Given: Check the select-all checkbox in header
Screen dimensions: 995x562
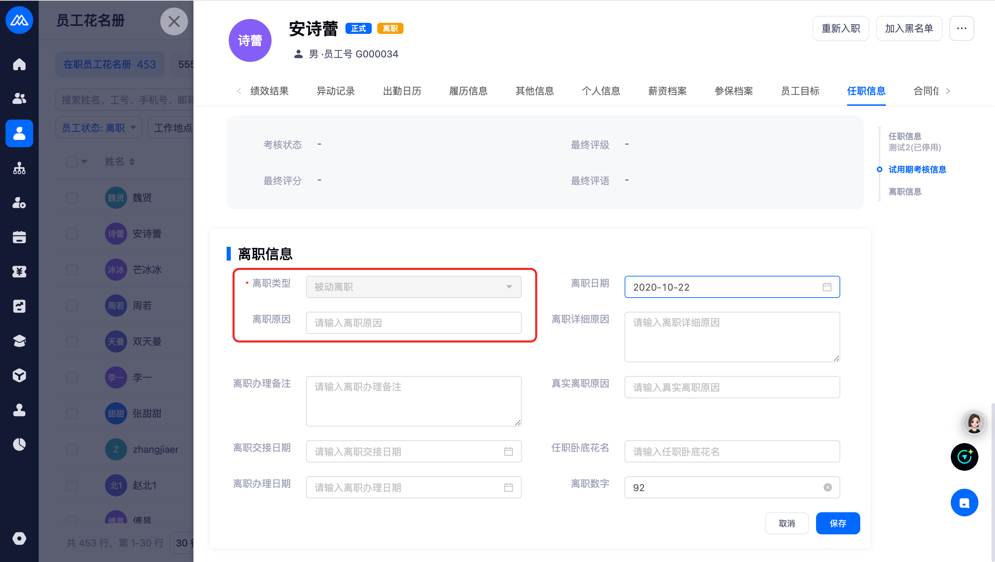Looking at the screenshot, I should coord(72,161).
